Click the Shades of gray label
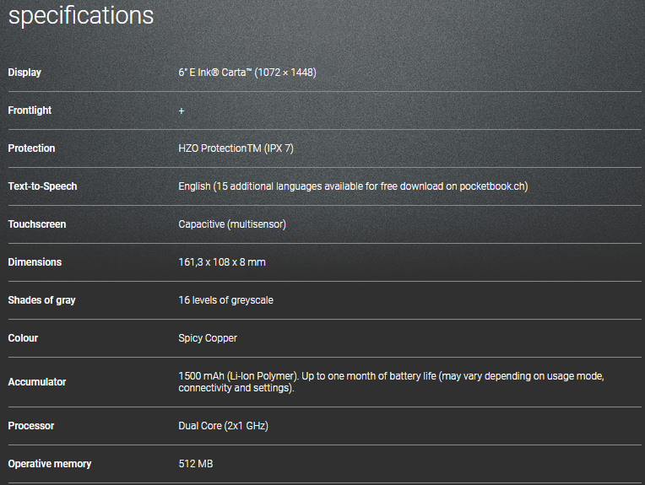The height and width of the screenshot is (485, 645). [41, 300]
